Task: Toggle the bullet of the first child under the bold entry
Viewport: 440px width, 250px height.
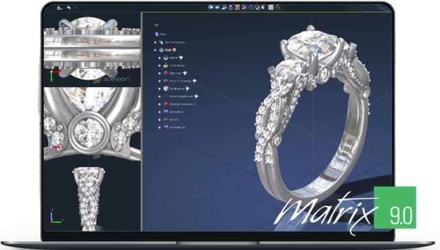Action: click(159, 58)
